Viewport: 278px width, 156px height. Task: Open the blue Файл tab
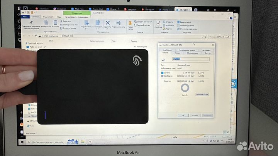[25, 17]
